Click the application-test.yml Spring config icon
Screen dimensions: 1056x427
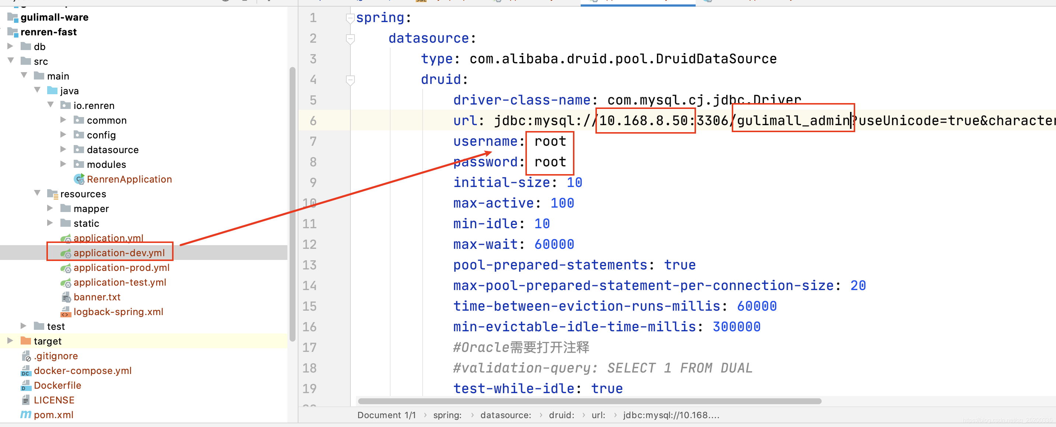[66, 282]
